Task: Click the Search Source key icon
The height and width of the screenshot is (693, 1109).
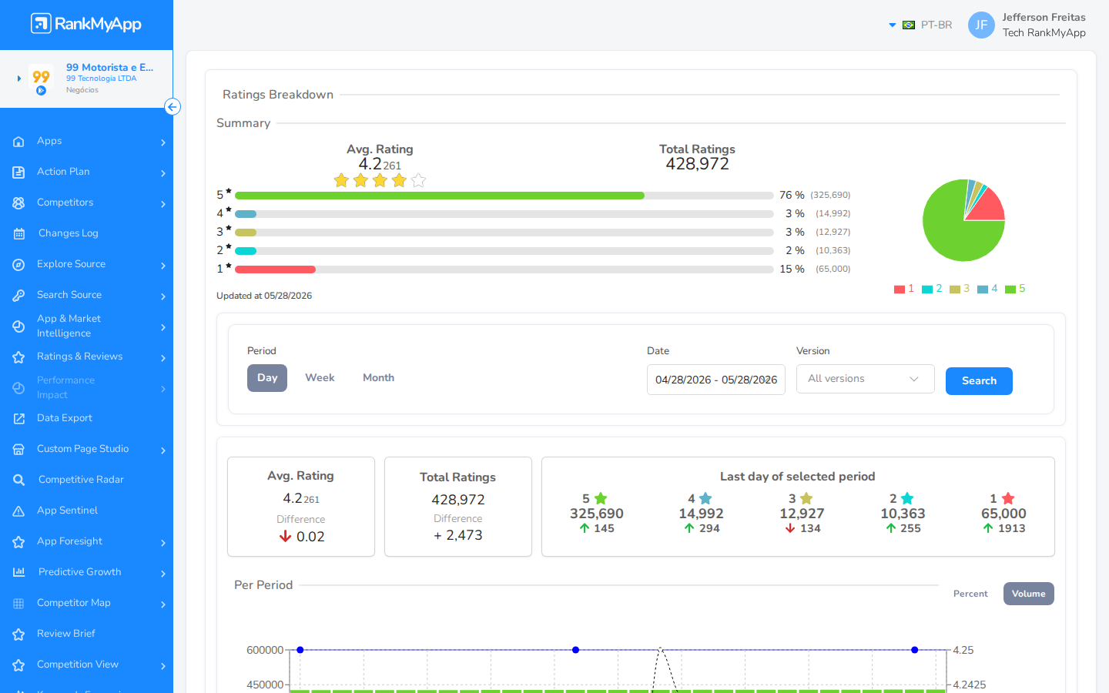Action: (18, 296)
